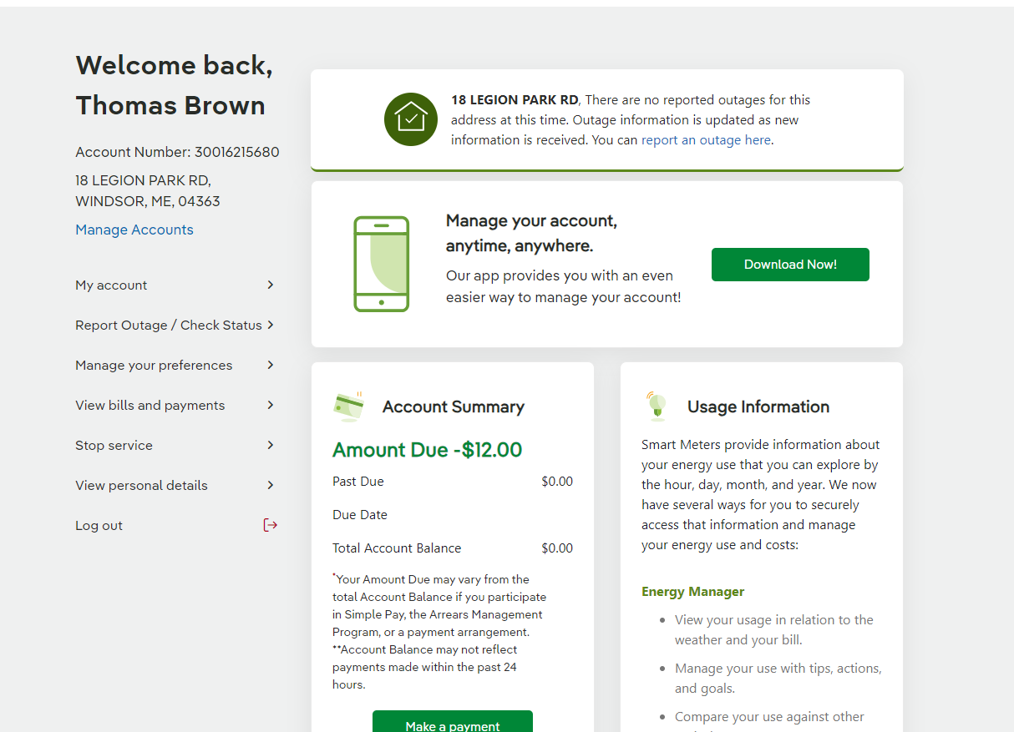Expand the Manage your preferences chevron
1014x732 pixels.
271,365
